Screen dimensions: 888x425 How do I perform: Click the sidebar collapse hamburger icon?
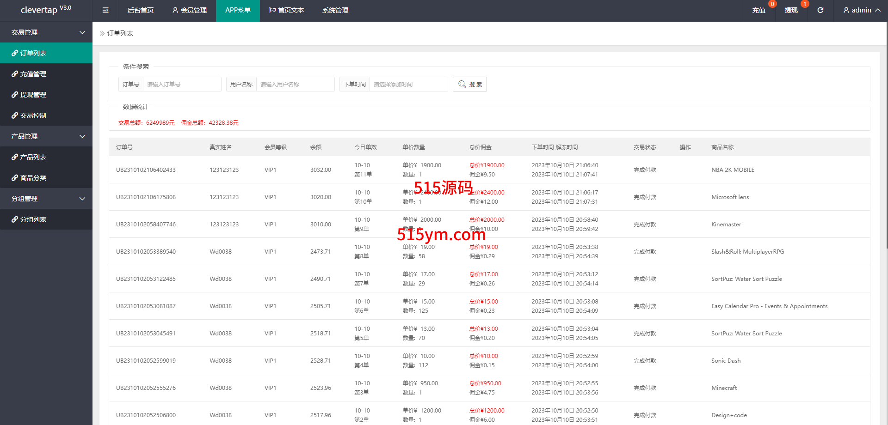(105, 10)
